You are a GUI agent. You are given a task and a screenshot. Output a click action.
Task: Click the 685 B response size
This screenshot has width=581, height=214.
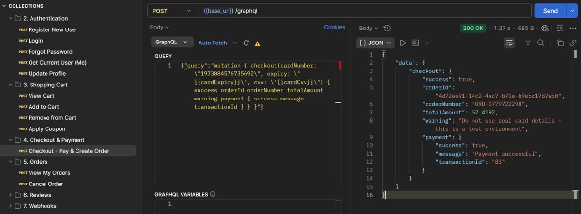[x=525, y=28]
